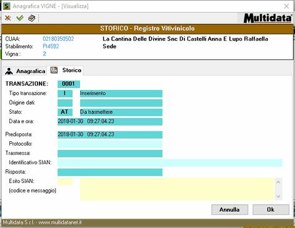Screen dimensions: 295x228
Task: Click the Tipo transazione: label
Action: coord(28,93)
